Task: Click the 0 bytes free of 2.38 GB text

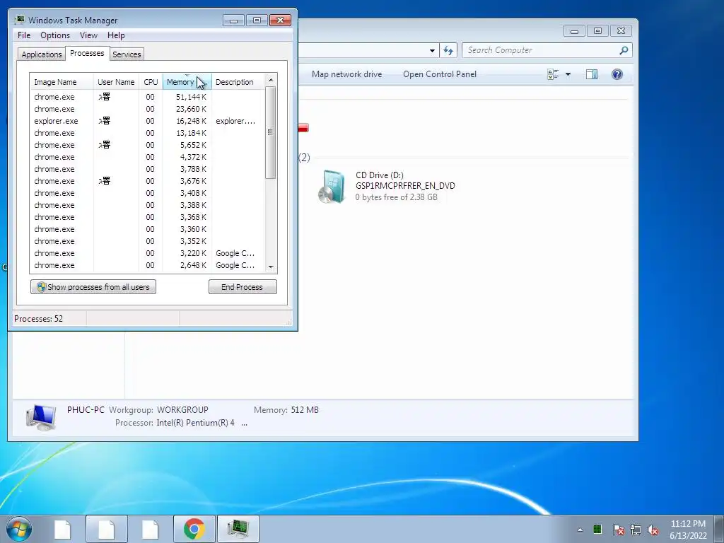Action: 396,197
